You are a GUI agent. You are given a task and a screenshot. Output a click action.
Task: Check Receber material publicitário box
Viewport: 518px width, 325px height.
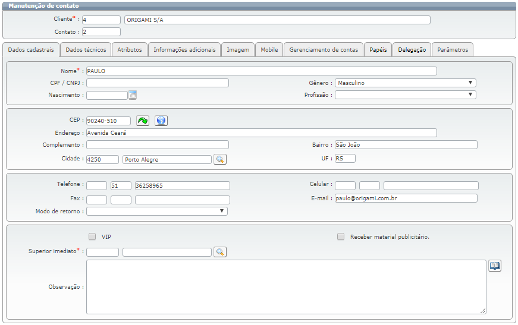[341, 236]
